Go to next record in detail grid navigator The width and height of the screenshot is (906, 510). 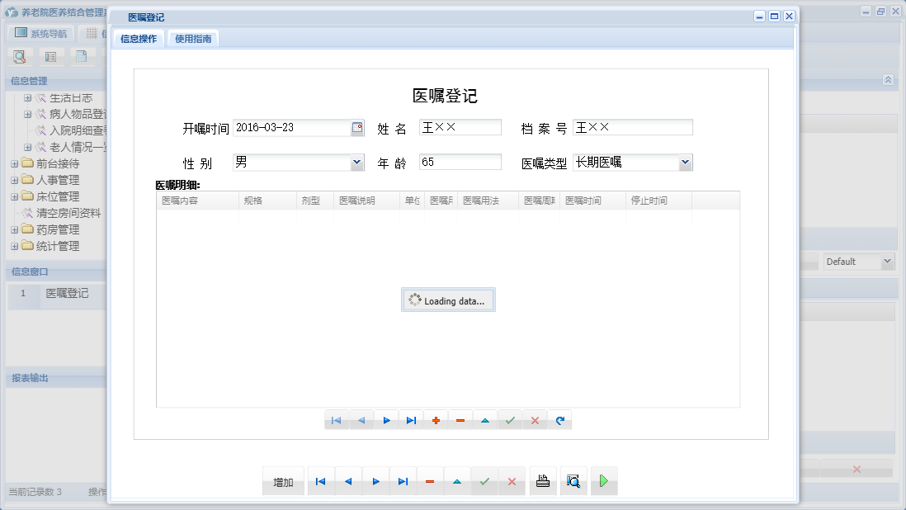pyautogui.click(x=386, y=421)
